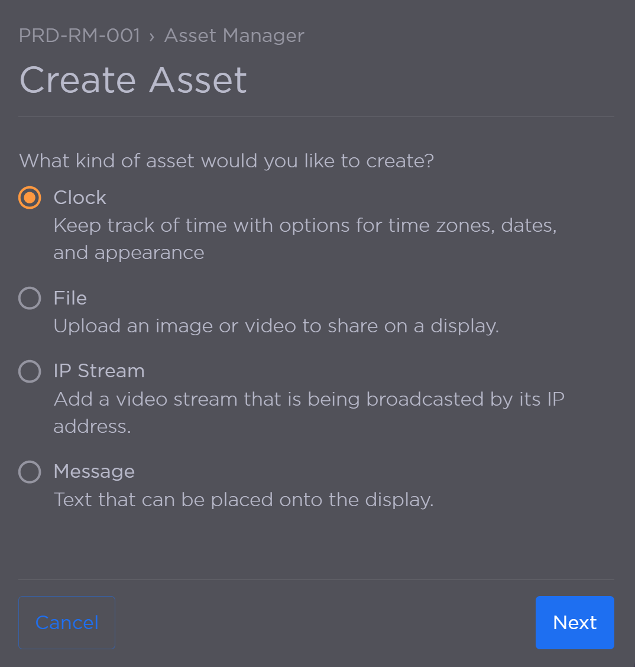
Task: Pick IP Stream as asset type
Action: (29, 371)
